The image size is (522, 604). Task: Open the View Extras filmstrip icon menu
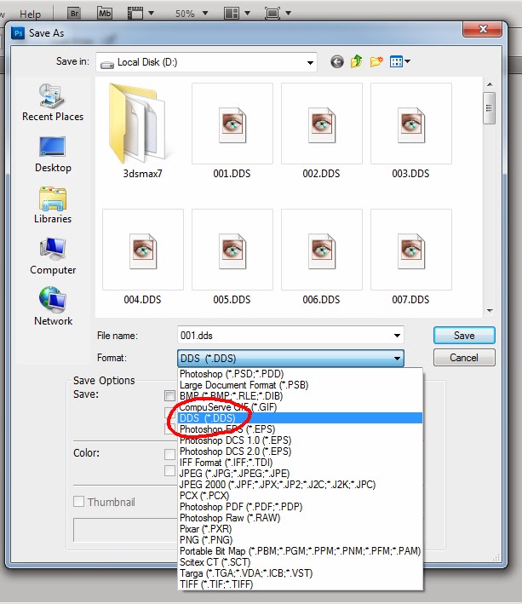[x=141, y=14]
